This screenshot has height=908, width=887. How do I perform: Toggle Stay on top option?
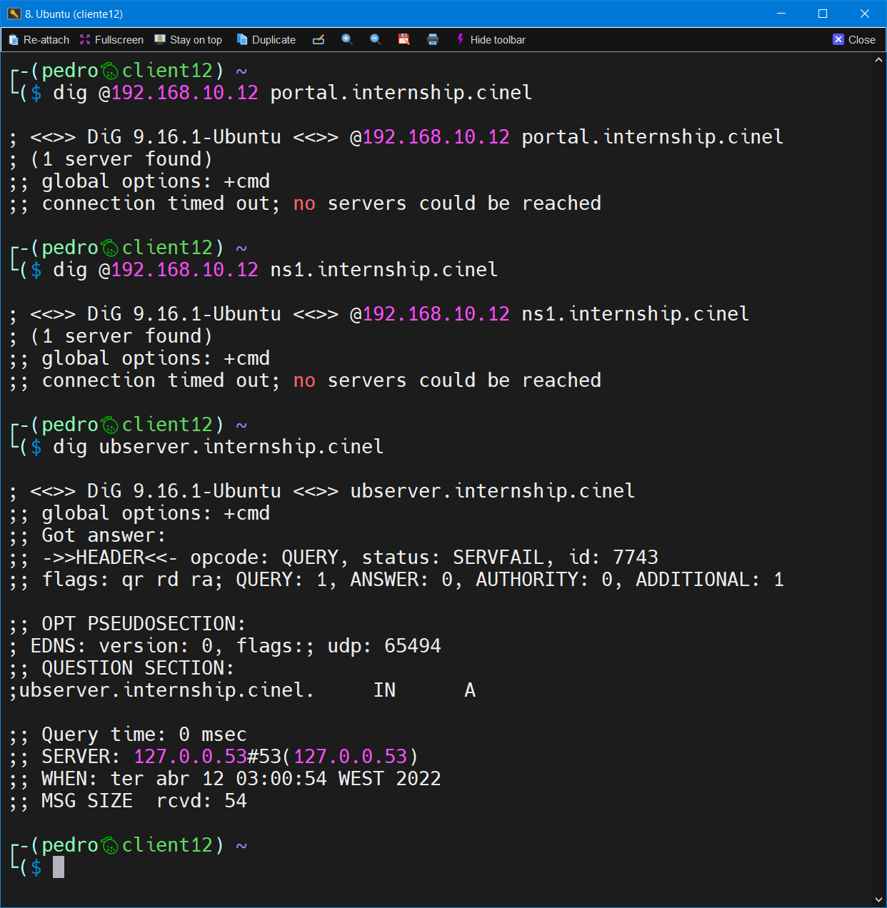pyautogui.click(x=189, y=40)
